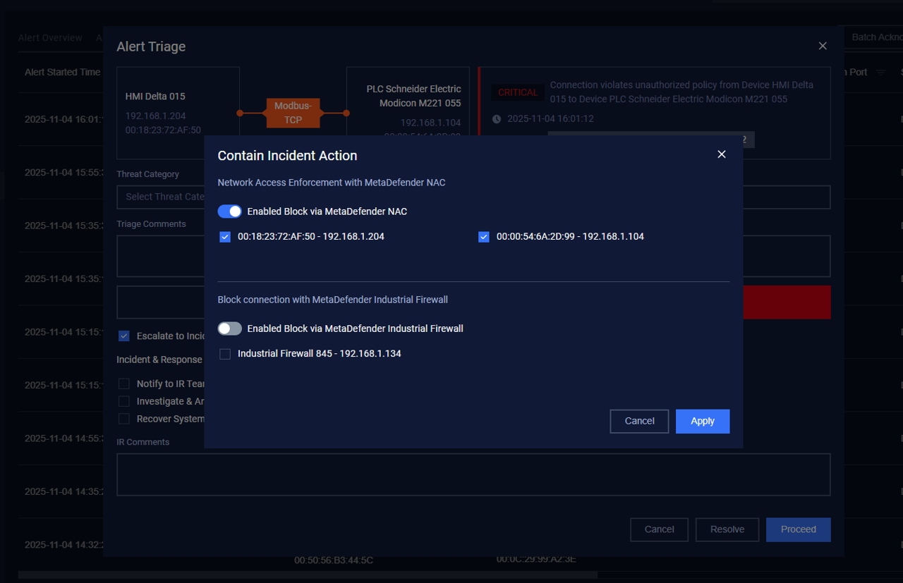Click the filter icon beside Port column
903x583 pixels.
[880, 73]
